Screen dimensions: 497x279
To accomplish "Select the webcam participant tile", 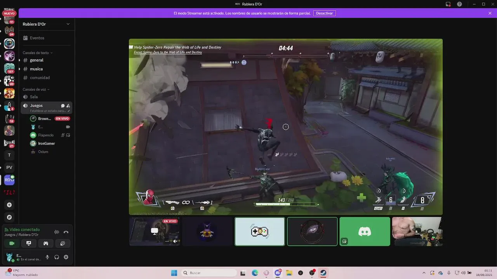I will coord(417,231).
